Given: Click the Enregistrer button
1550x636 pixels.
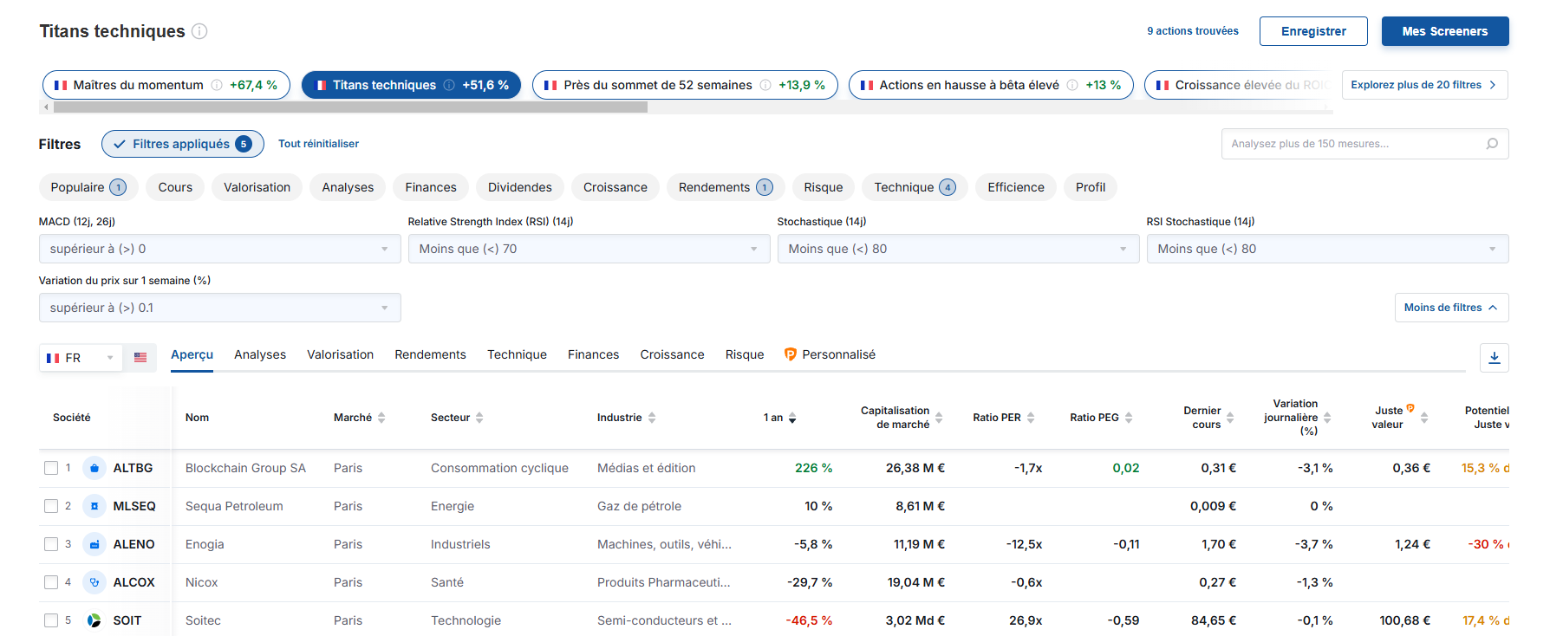Looking at the screenshot, I should pos(1313,31).
